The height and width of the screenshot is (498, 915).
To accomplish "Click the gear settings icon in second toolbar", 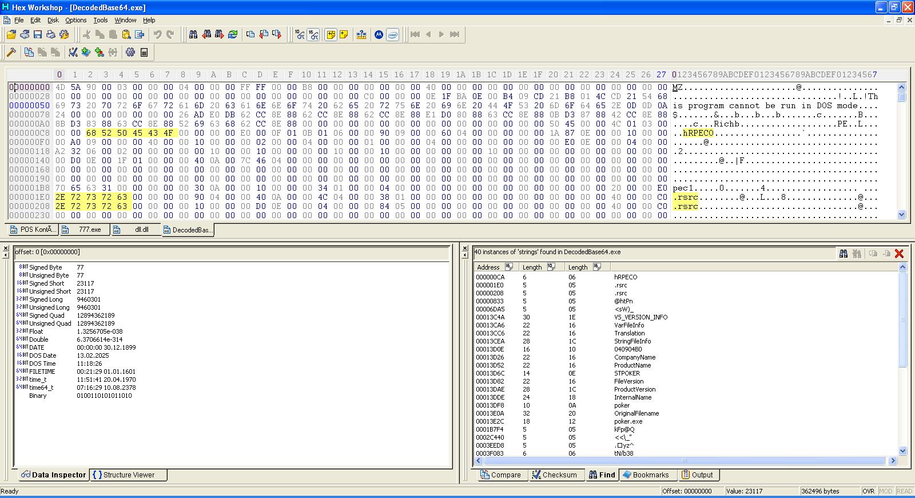I will pyautogui.click(x=130, y=52).
